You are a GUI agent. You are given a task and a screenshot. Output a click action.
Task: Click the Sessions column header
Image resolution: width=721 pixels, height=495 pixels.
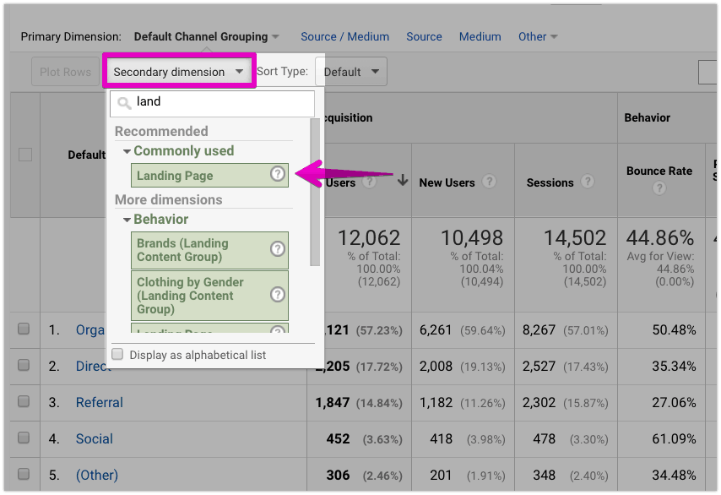point(550,182)
